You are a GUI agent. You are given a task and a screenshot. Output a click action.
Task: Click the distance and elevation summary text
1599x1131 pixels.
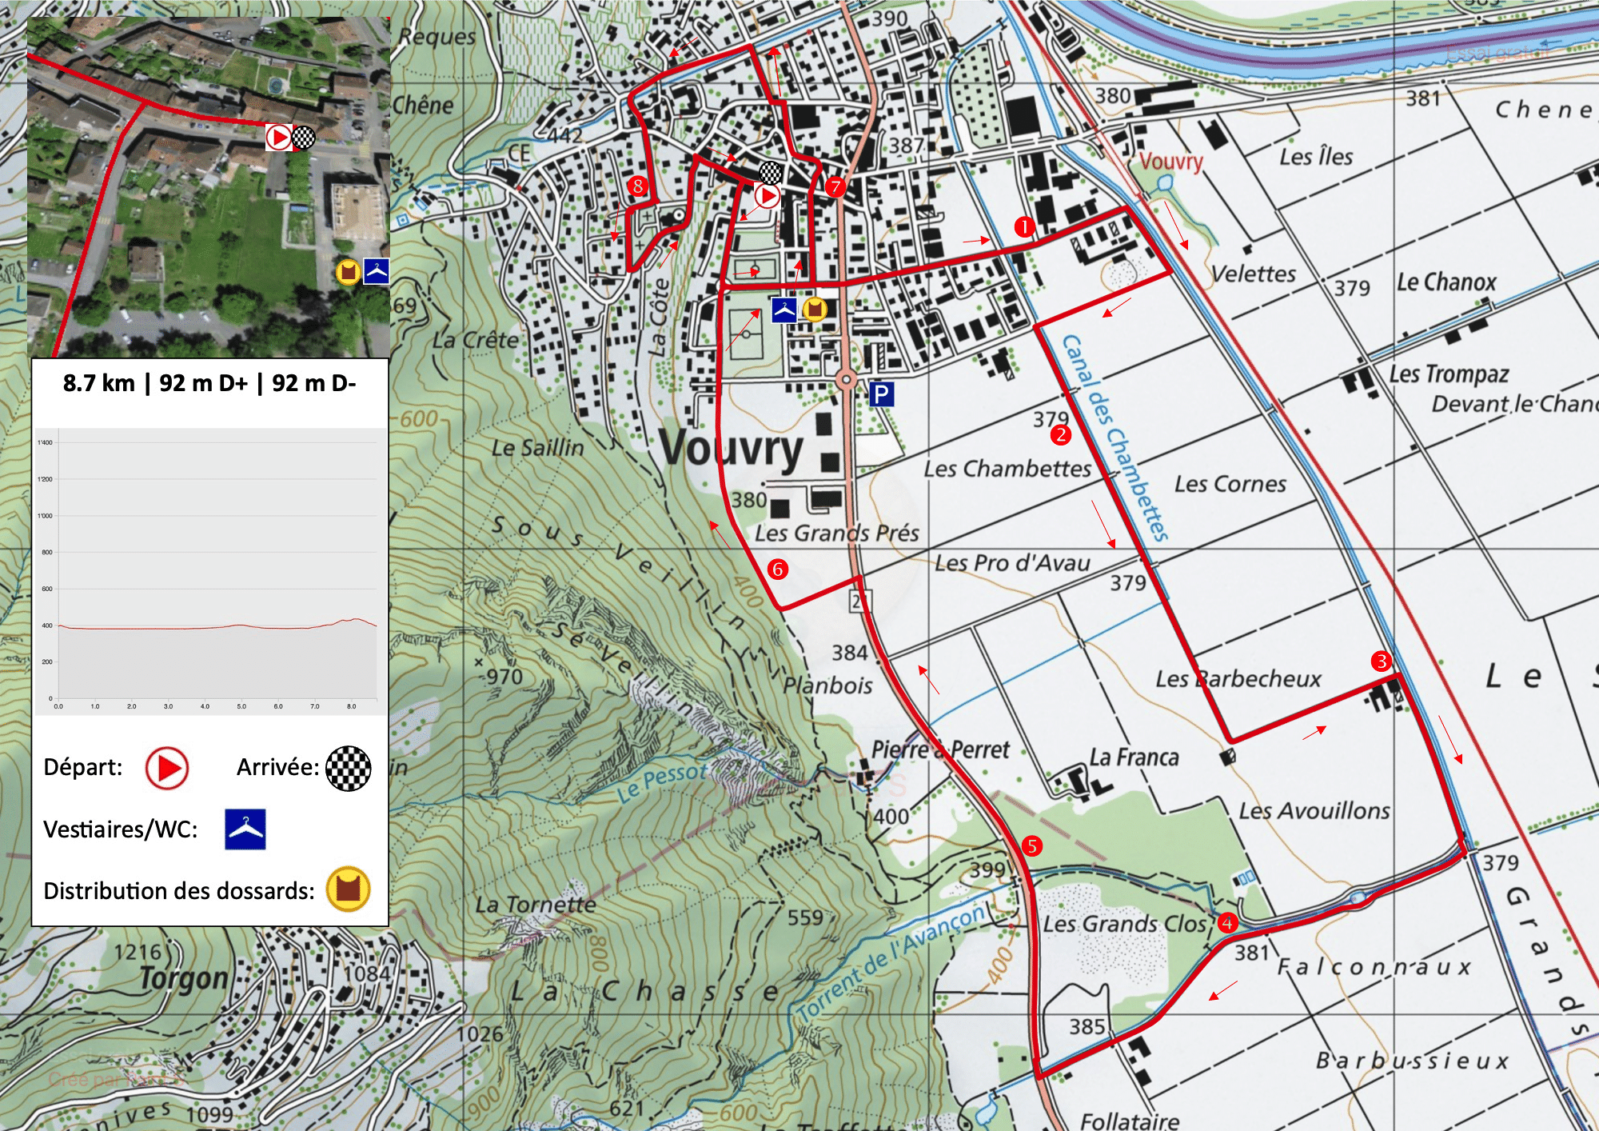click(x=209, y=383)
